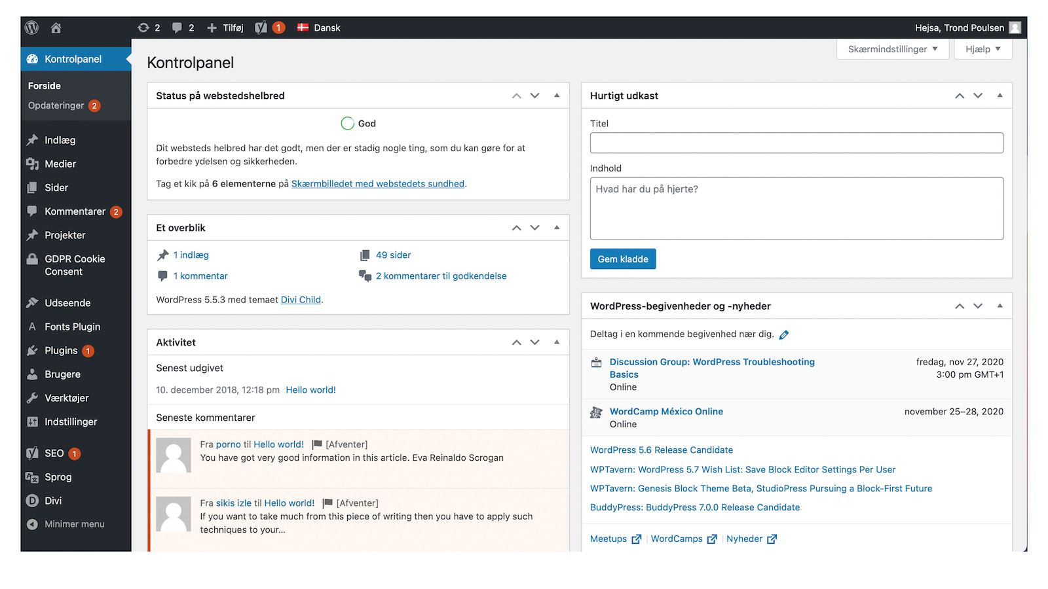Open the Divi Child theme link
Viewport: 1048px width, 589px height.
tap(300, 299)
